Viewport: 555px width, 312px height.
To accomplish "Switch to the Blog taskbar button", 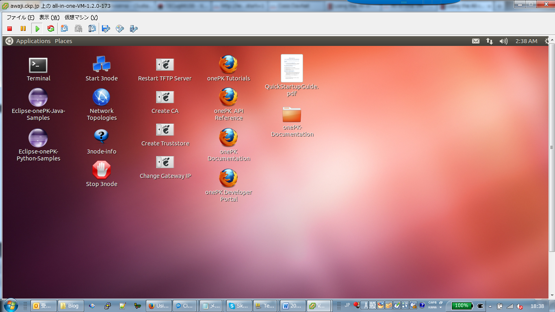I will click(x=69, y=306).
